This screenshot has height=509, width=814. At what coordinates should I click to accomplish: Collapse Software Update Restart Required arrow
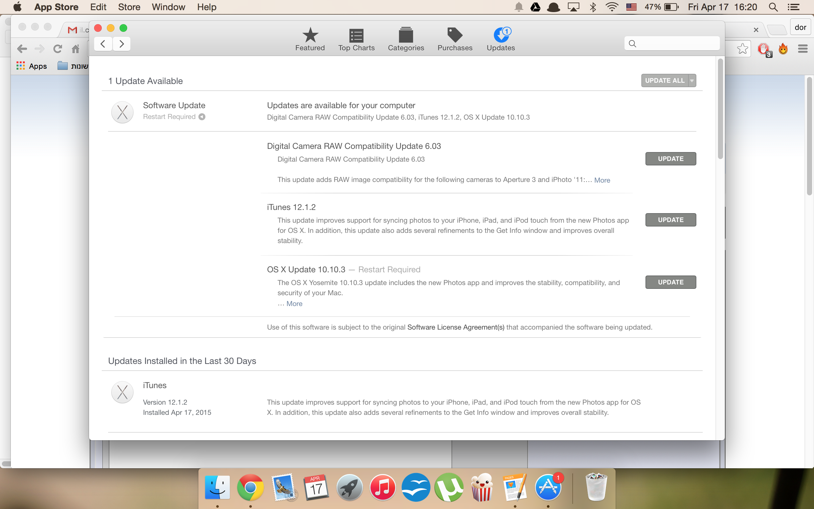[x=202, y=117]
